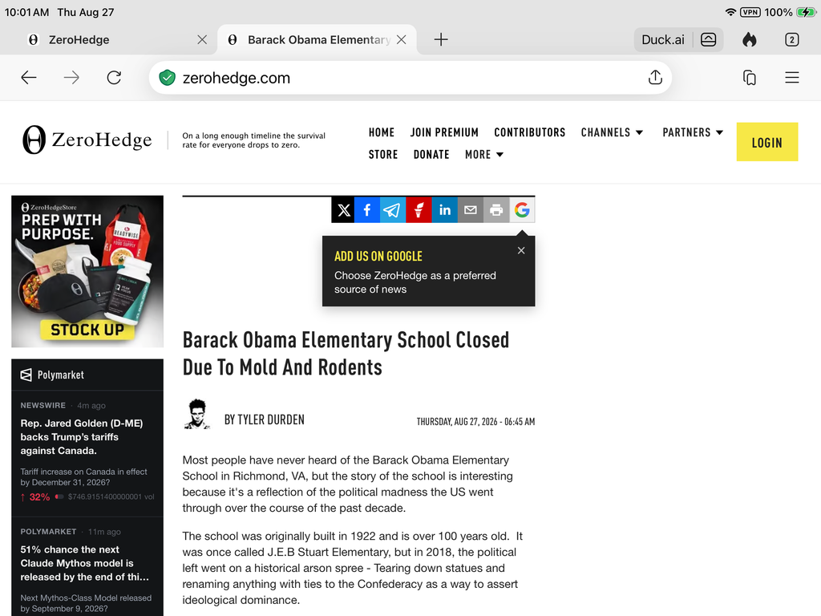
Task: Email the article using the envelope icon
Action: [x=470, y=210]
